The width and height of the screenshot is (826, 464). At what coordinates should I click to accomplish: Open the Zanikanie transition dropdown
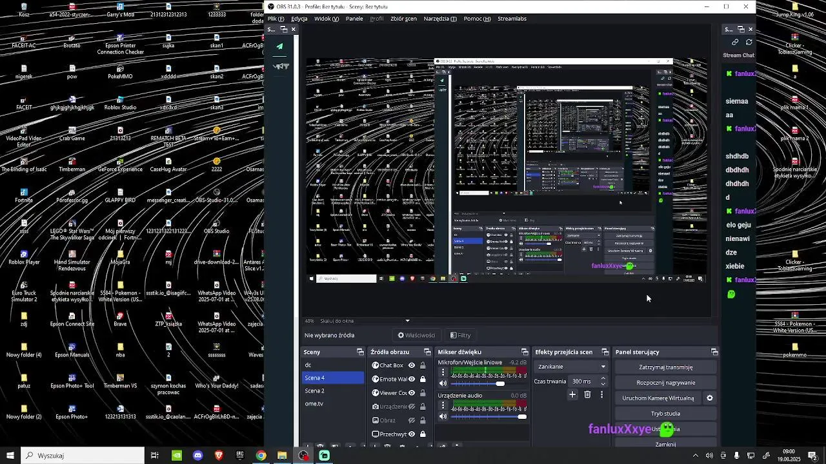571,367
